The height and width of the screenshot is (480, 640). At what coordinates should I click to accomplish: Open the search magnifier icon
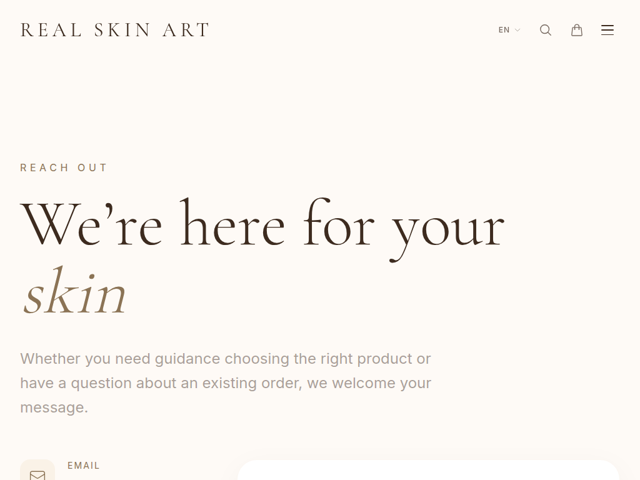[546, 30]
